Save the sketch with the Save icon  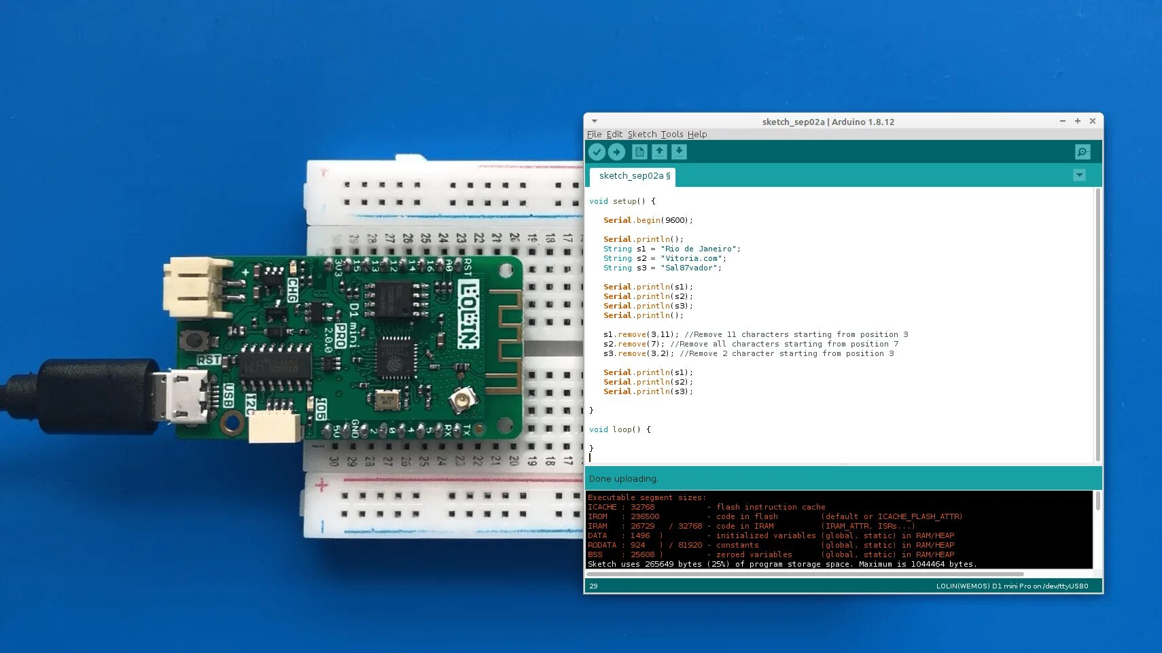click(679, 152)
